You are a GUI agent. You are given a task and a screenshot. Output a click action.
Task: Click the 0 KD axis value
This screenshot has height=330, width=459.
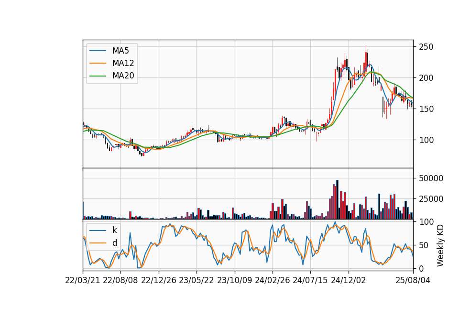tap(421, 268)
